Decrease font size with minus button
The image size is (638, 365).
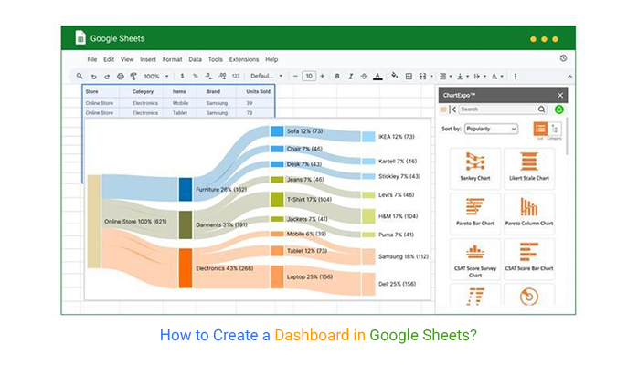click(295, 76)
